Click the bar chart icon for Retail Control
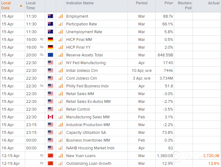221x167 pixels. tap(60, 109)
